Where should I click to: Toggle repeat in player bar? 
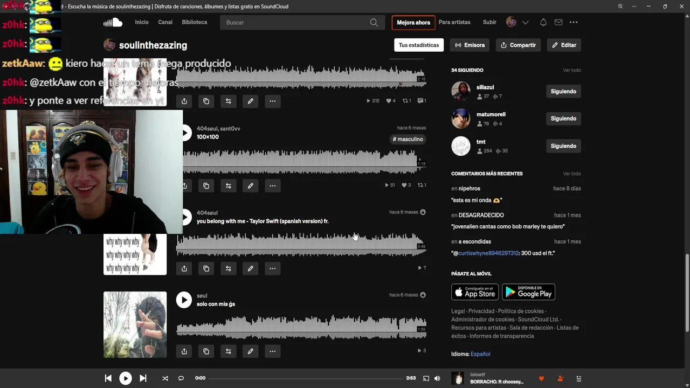coord(181,378)
